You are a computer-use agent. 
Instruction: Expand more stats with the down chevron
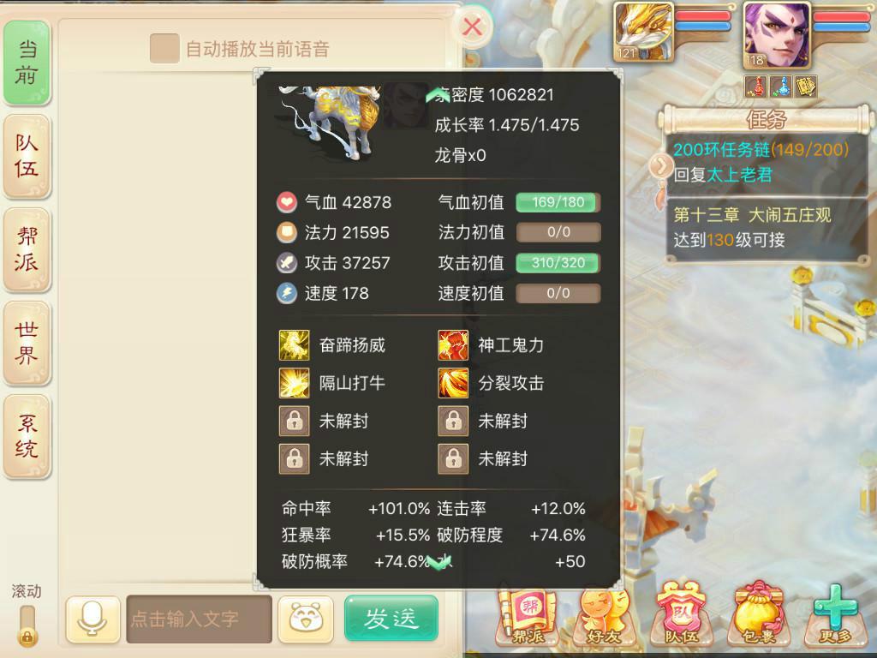pos(439,562)
